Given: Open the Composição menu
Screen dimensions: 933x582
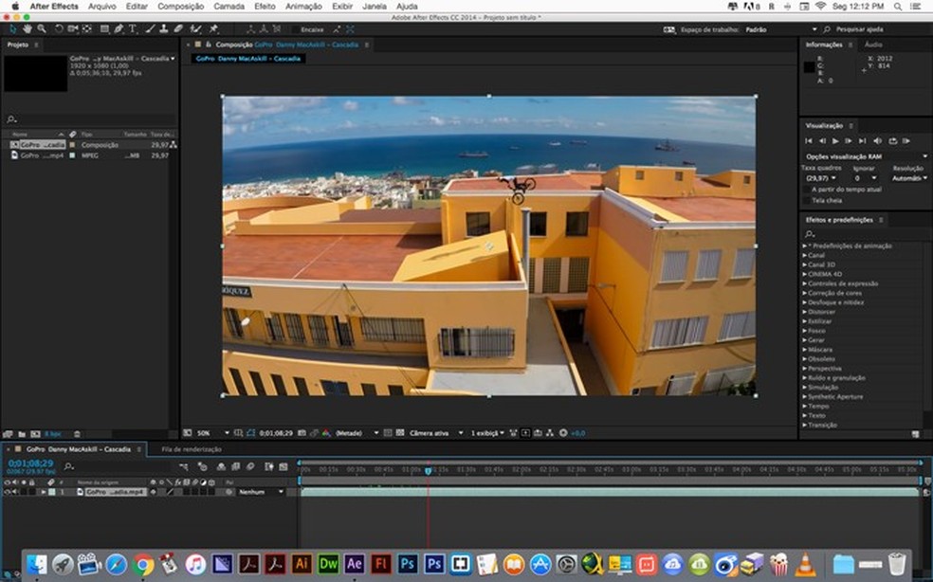Looking at the screenshot, I should tap(180, 6).
